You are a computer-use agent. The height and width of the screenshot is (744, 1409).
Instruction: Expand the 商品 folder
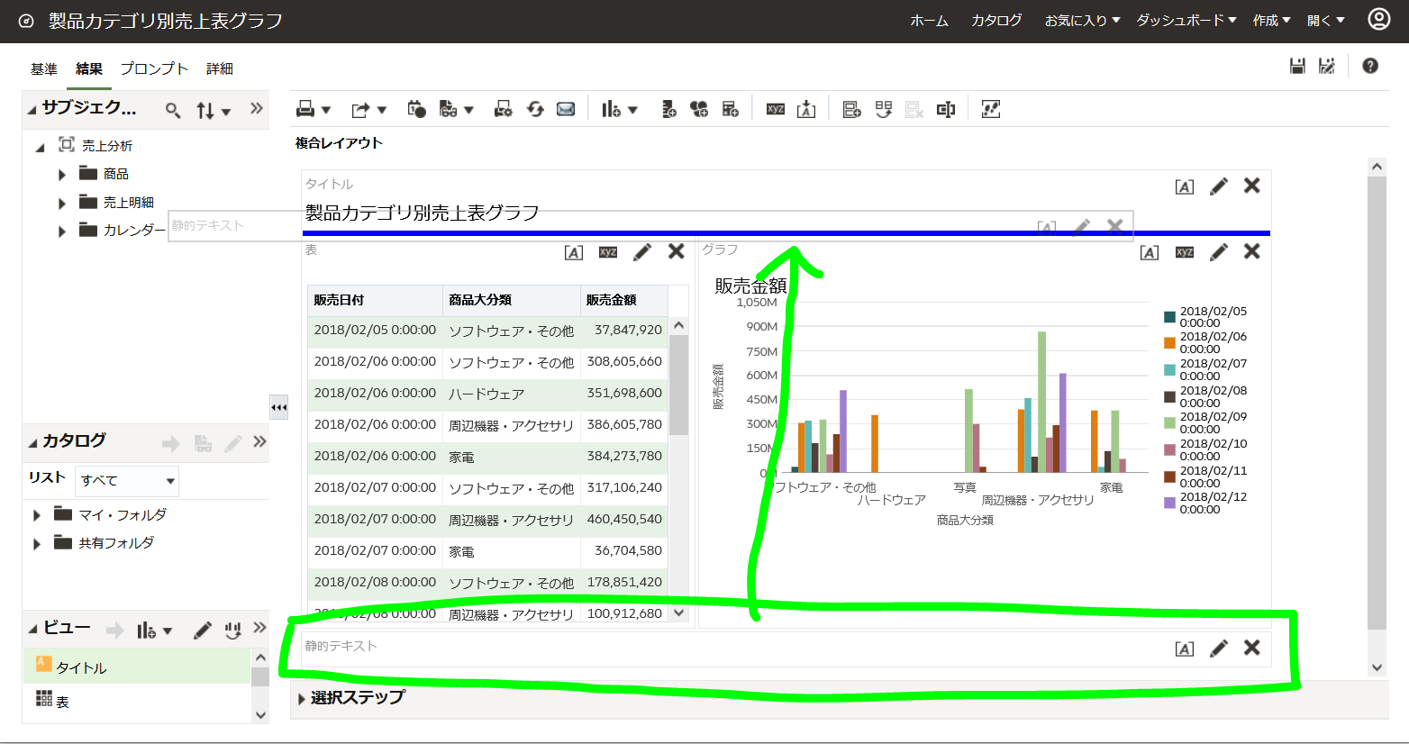coord(62,175)
